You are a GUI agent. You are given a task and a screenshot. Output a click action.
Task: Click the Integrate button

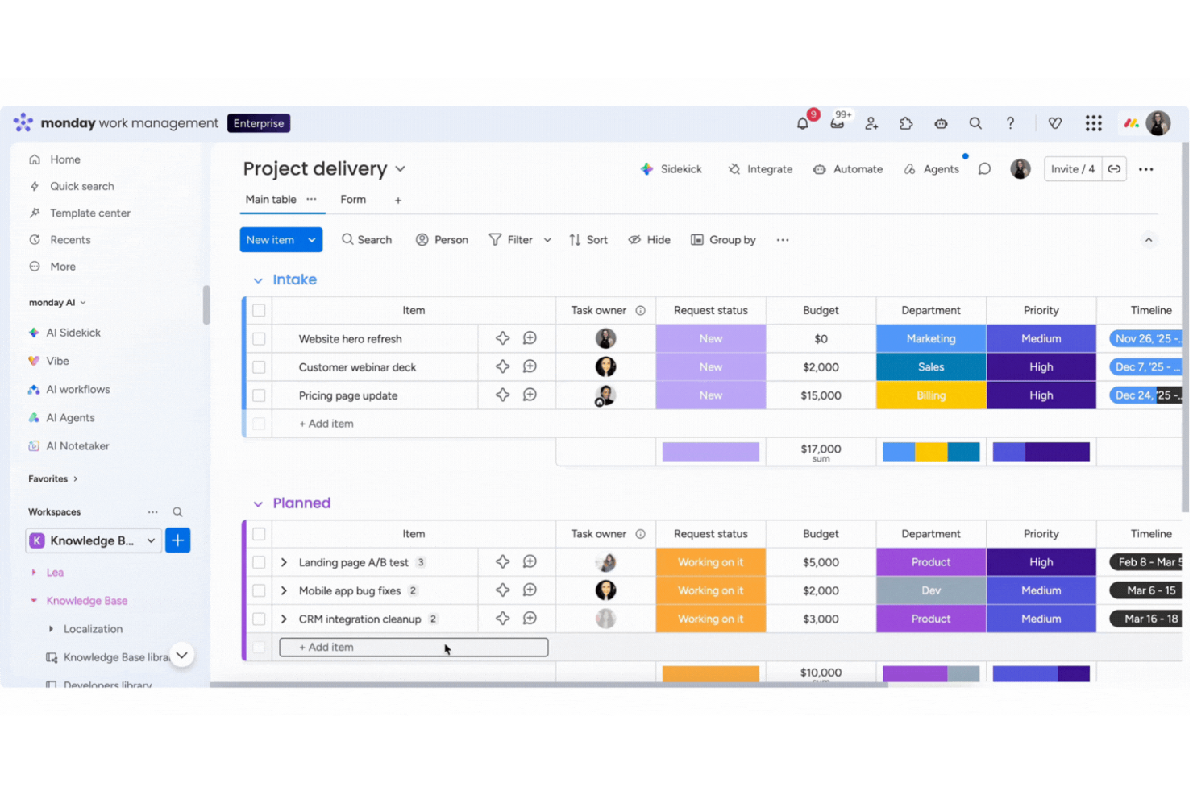click(760, 169)
